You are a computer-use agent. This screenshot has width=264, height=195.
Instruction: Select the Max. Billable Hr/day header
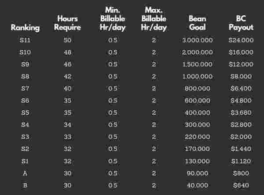[x=154, y=19]
